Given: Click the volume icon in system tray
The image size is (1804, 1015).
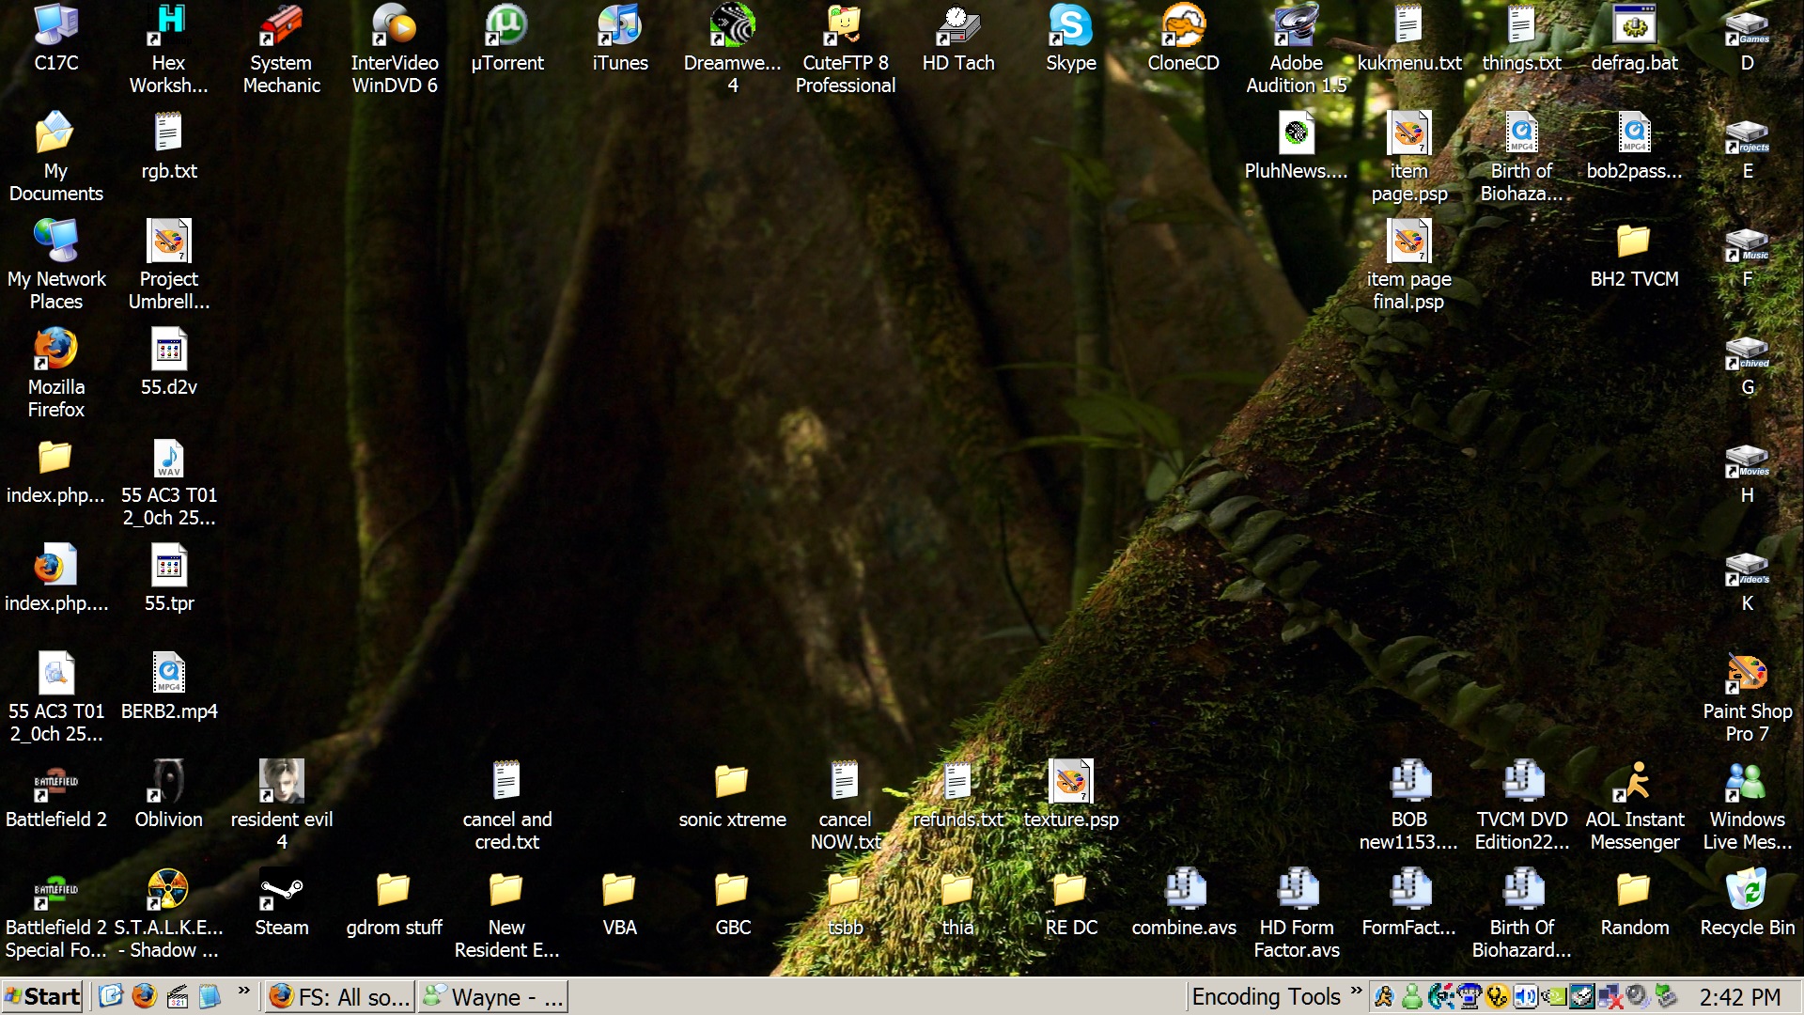Looking at the screenshot, I should coord(1525,996).
